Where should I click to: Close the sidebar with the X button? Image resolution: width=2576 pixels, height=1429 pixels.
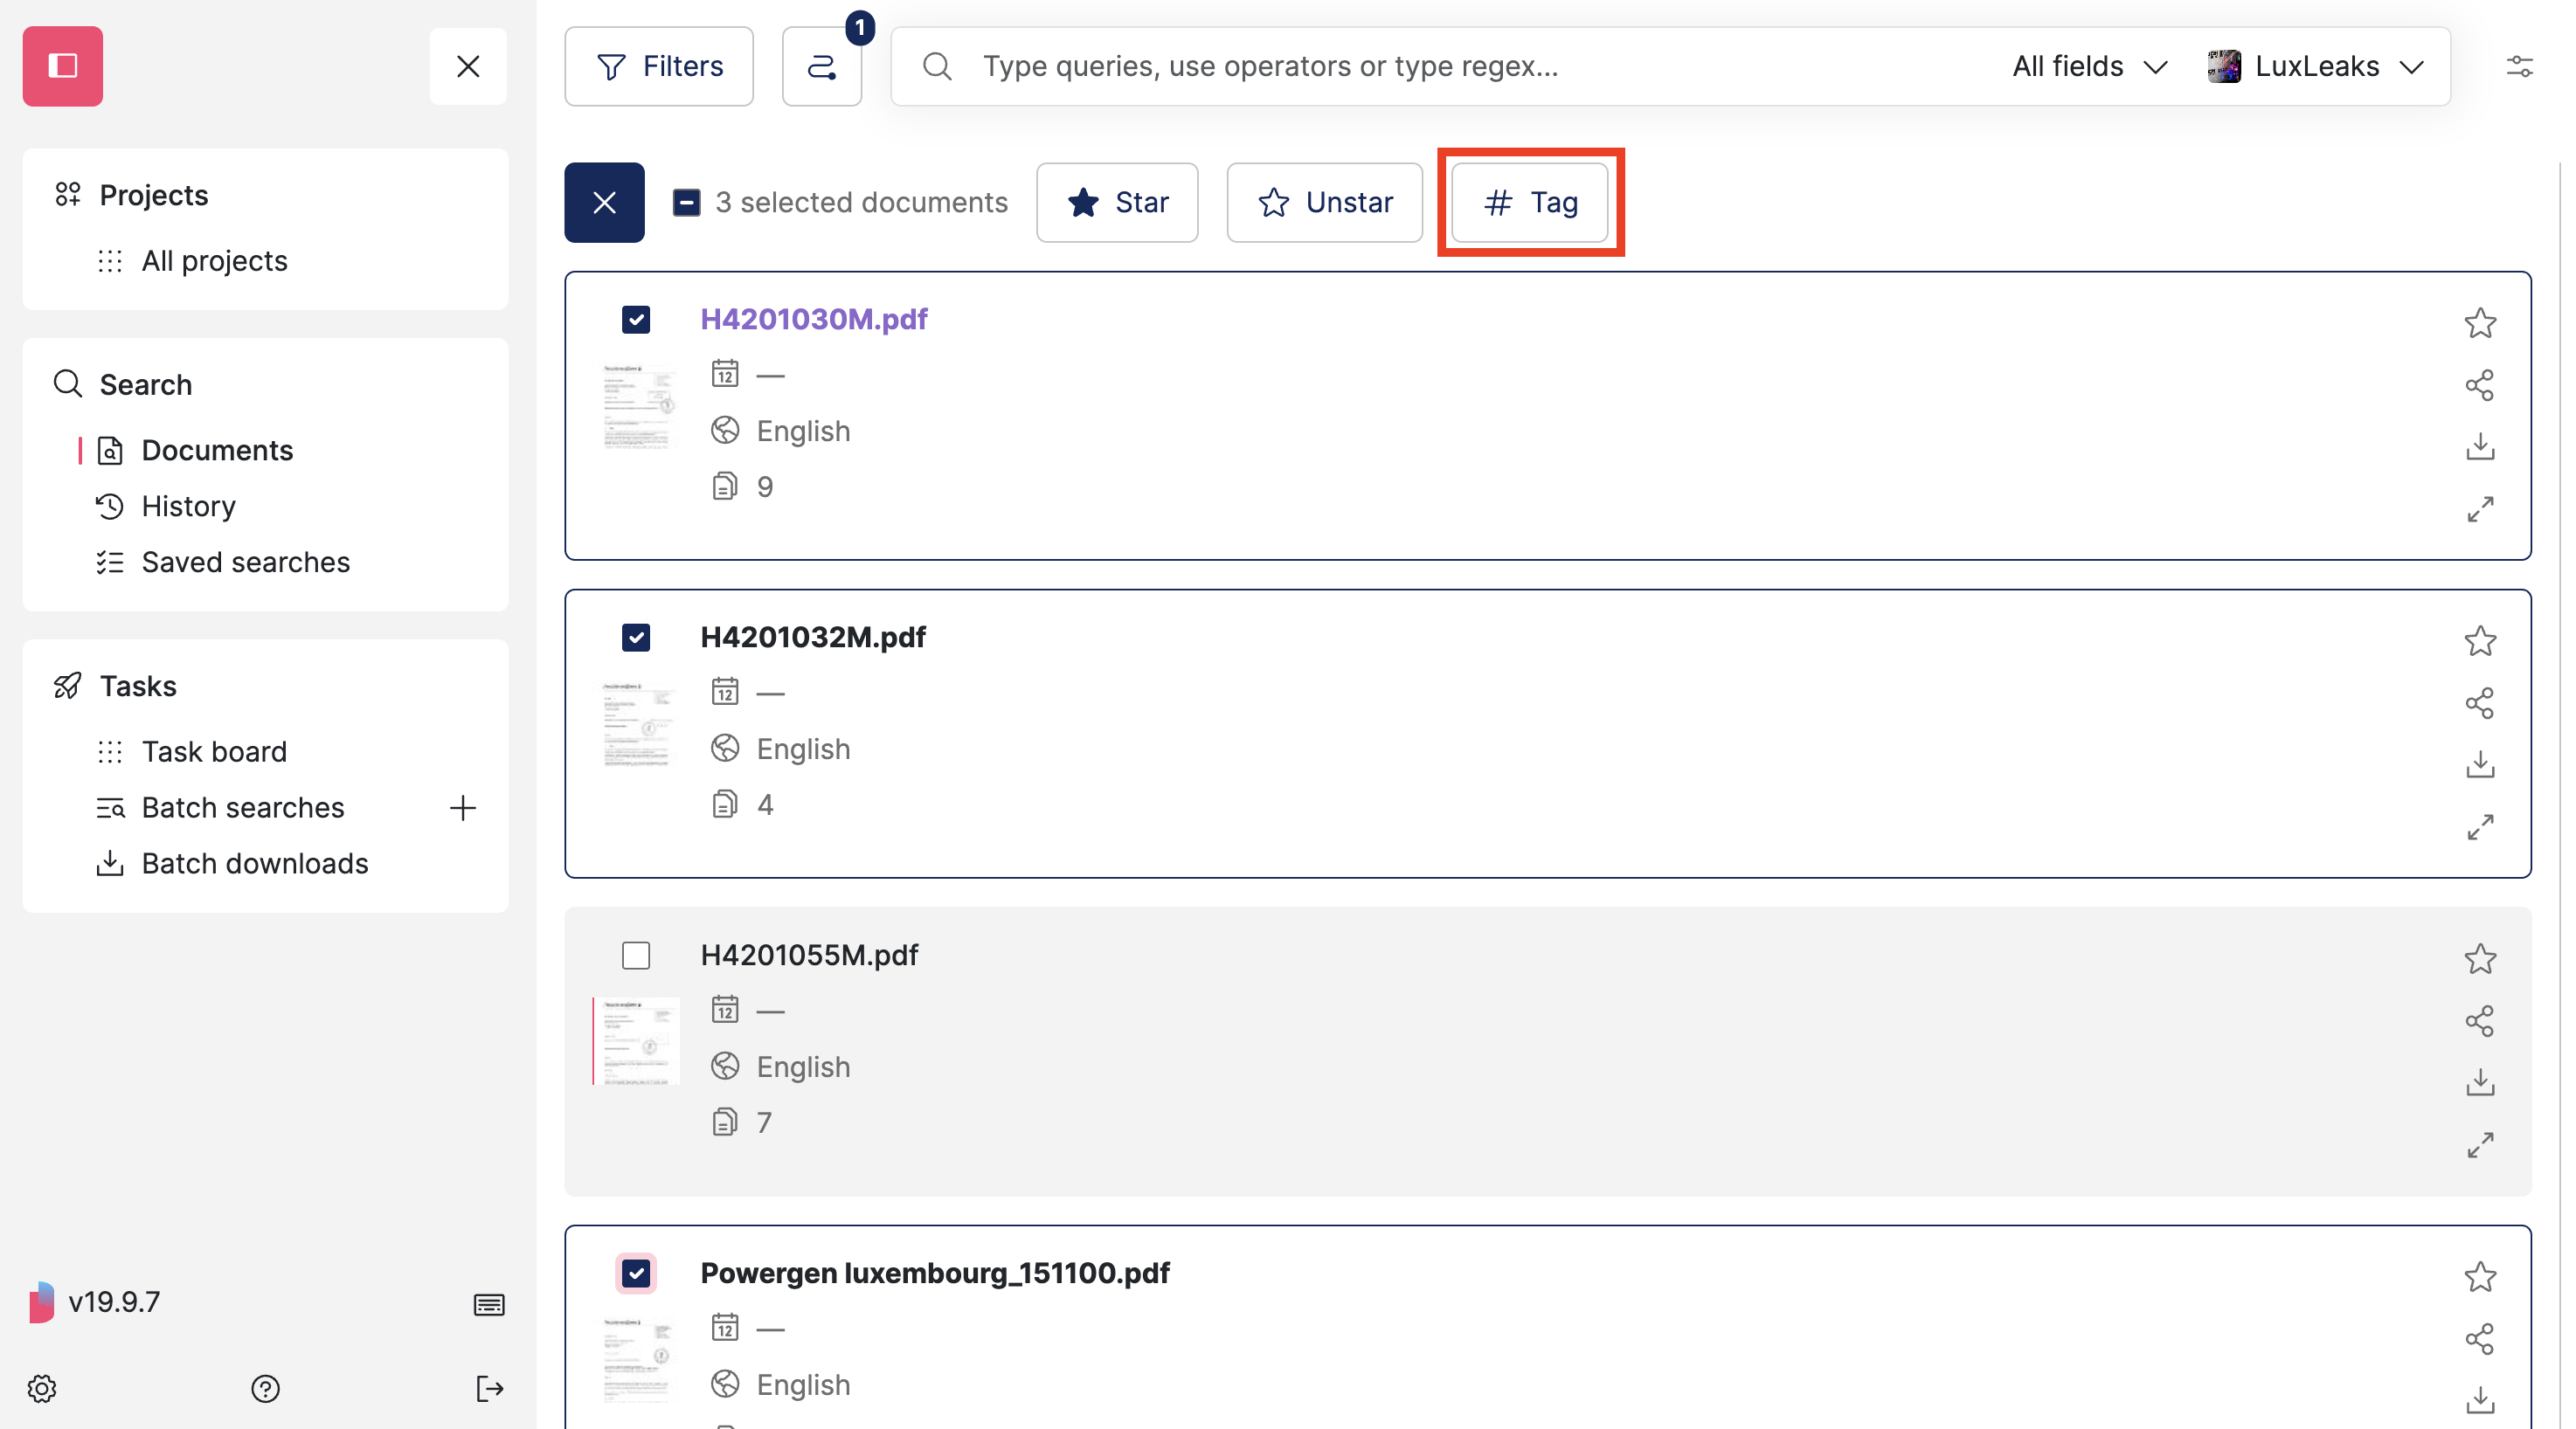coord(468,66)
